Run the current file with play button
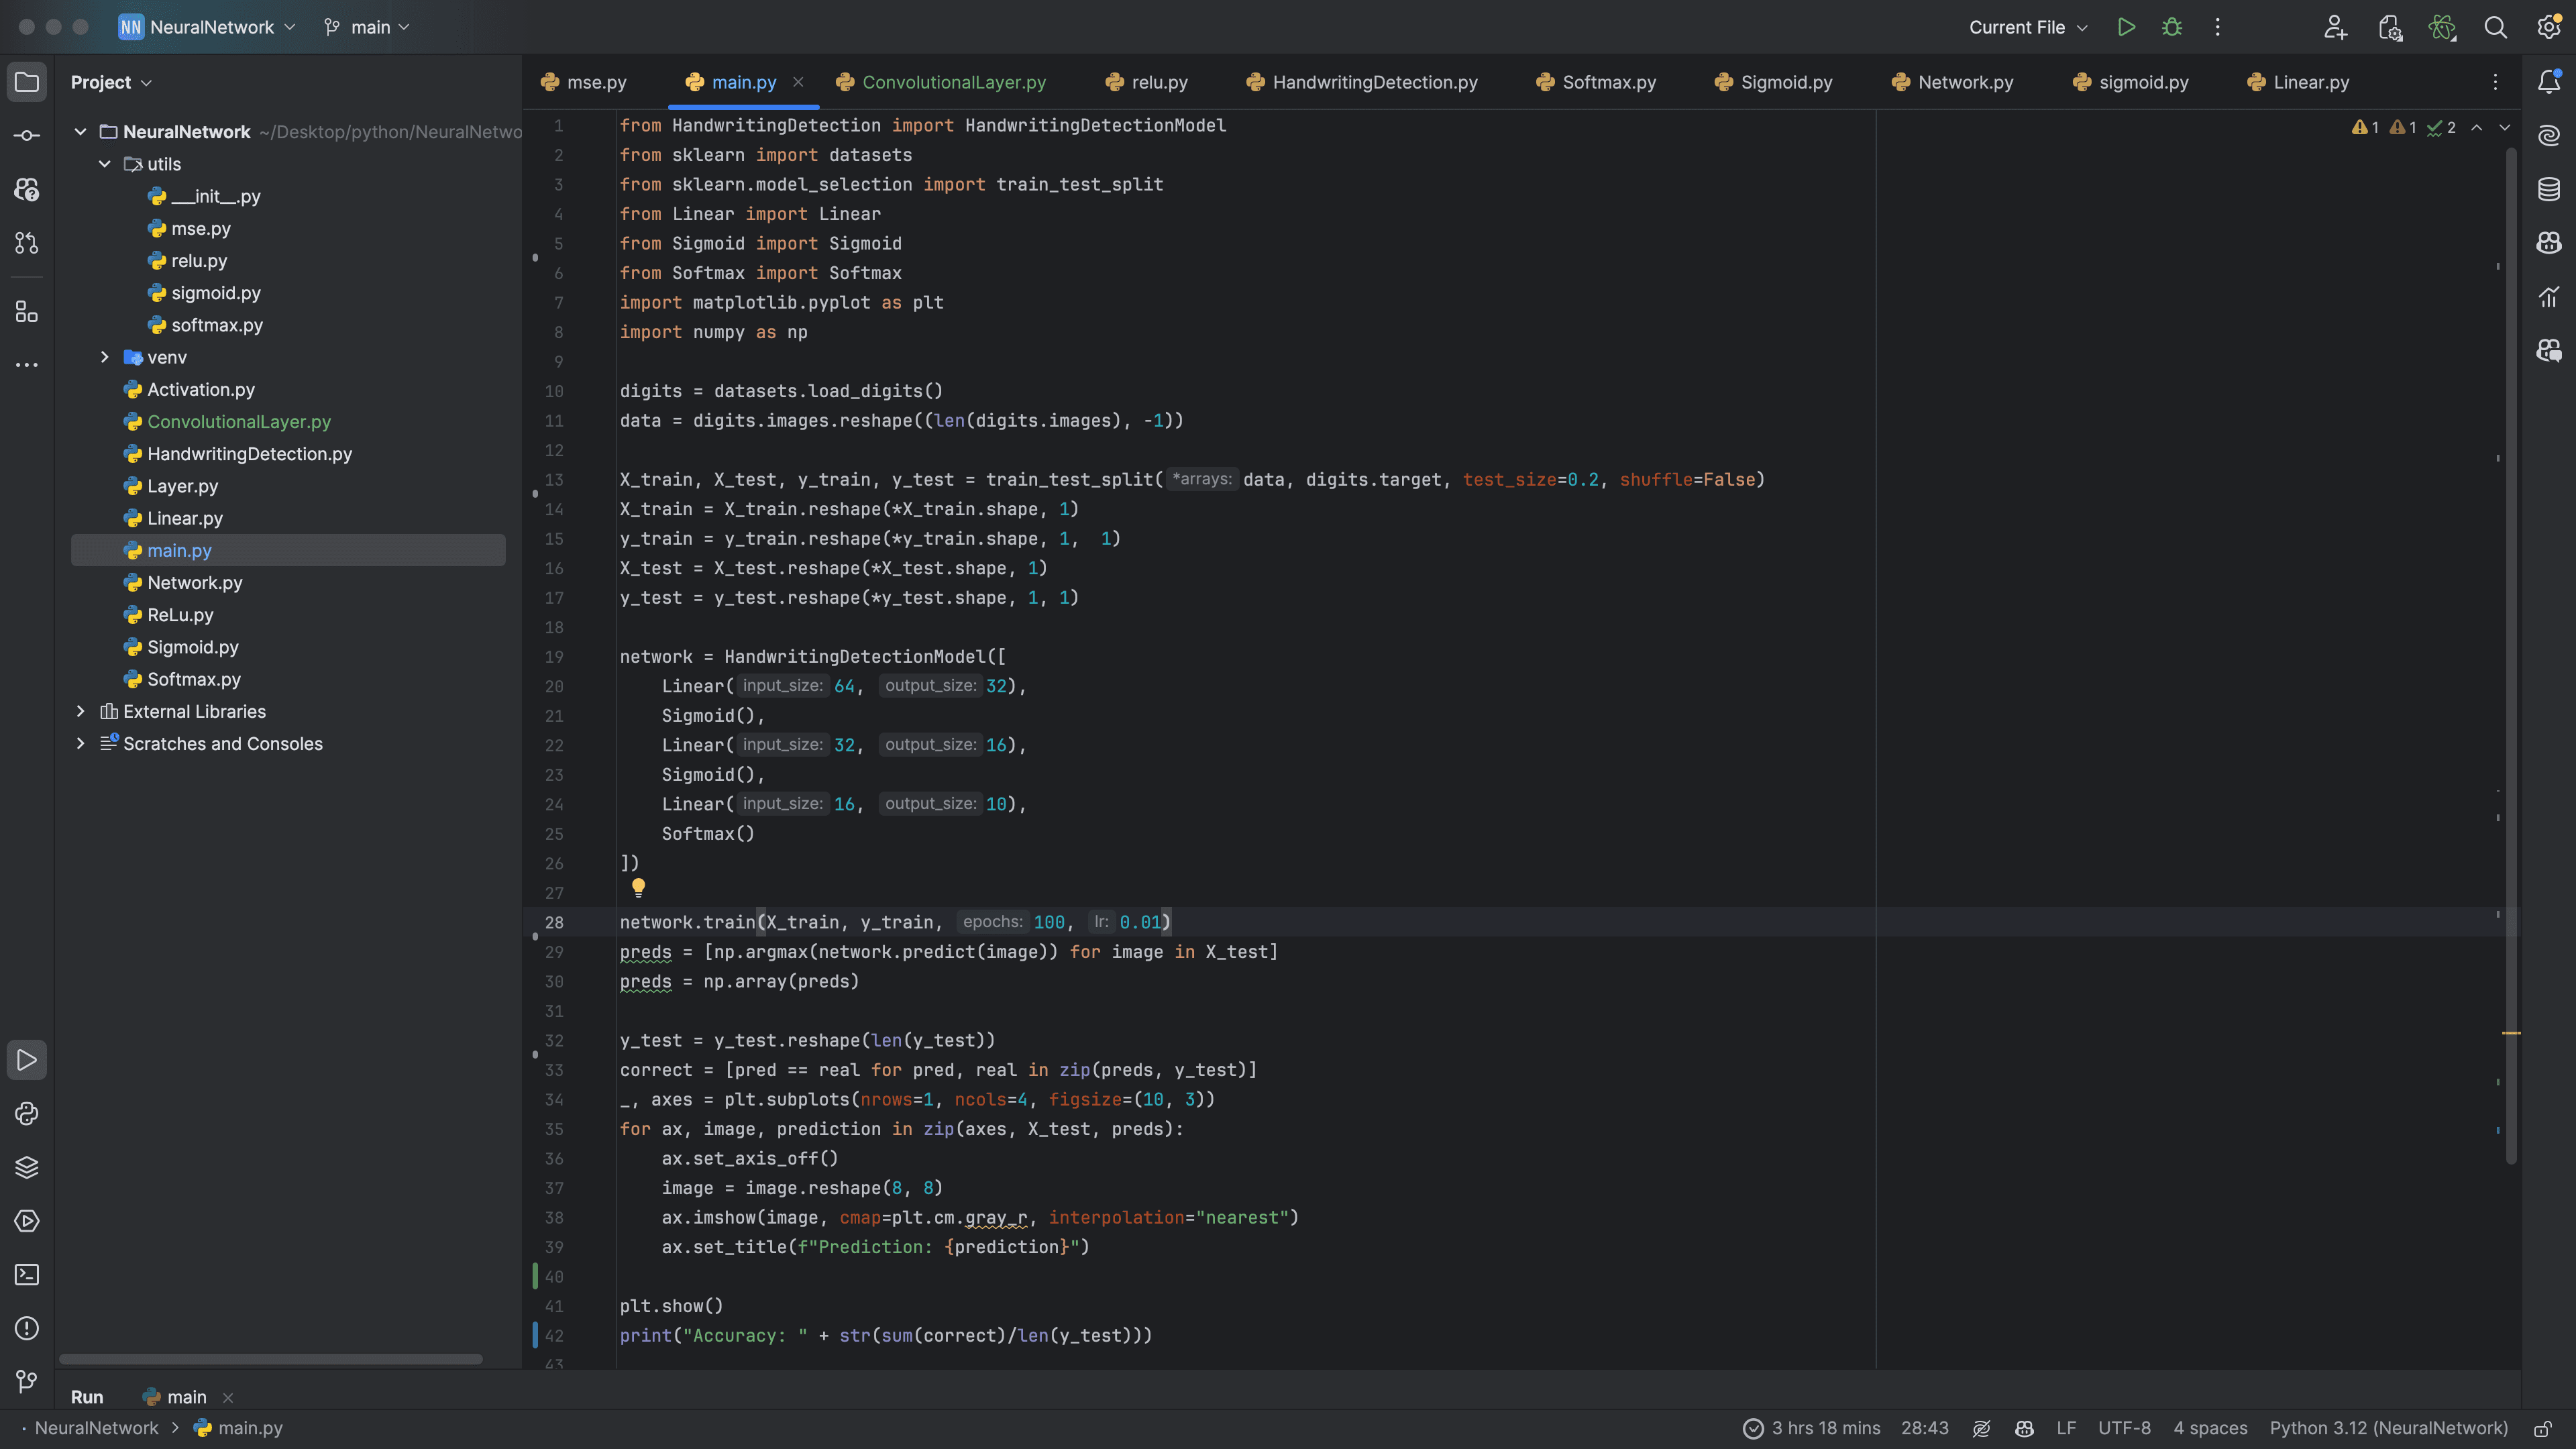The image size is (2576, 1449). point(2126,27)
